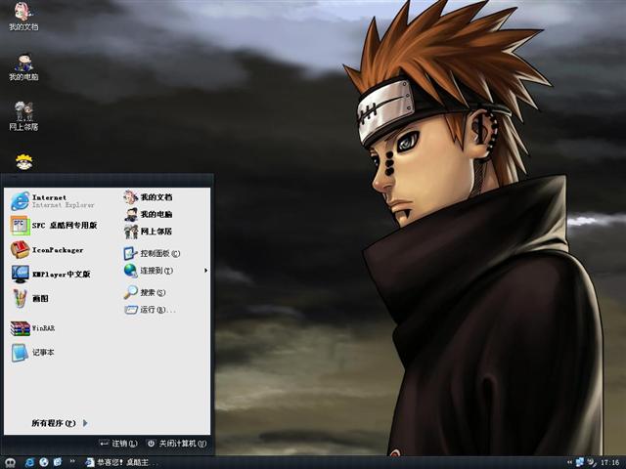
Task: Click 关闭计算机(U) shut down button
Action: [176, 444]
